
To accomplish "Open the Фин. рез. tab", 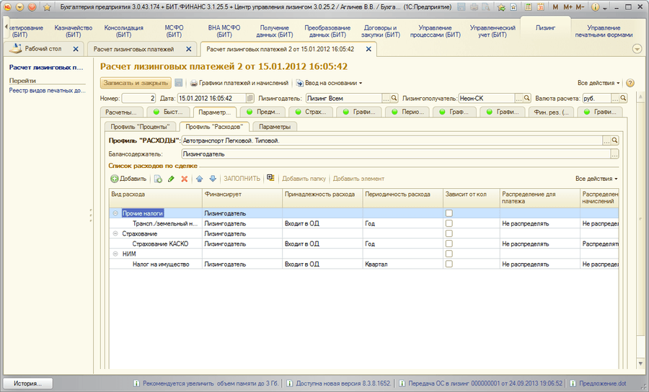I will (552, 112).
